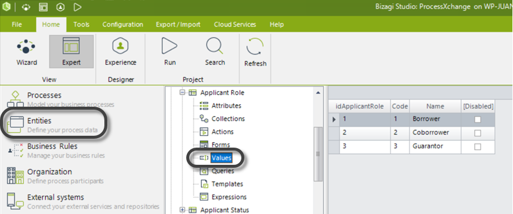Open the Tools ribbon tab
This screenshot has height=214, width=513.
coord(81,24)
